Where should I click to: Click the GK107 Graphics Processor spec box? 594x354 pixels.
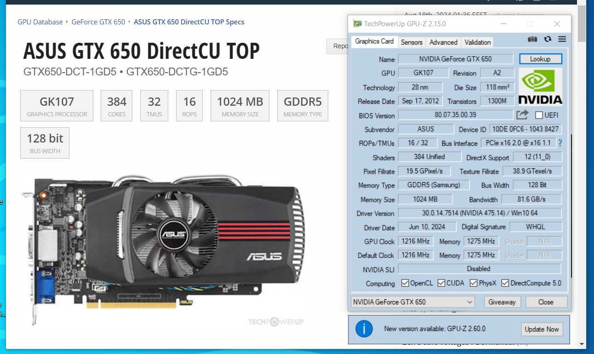57,106
